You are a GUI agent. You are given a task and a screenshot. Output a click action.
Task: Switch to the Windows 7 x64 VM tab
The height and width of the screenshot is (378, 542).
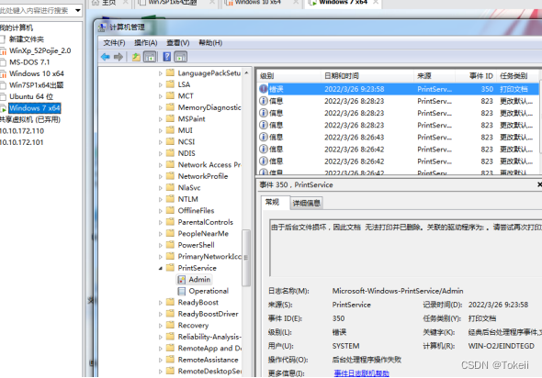pyautogui.click(x=343, y=3)
